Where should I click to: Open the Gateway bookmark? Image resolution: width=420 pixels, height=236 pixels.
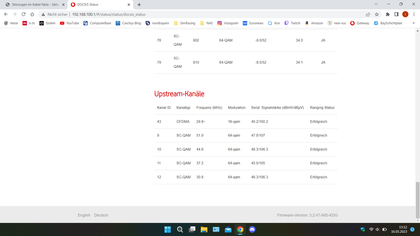[x=360, y=23]
